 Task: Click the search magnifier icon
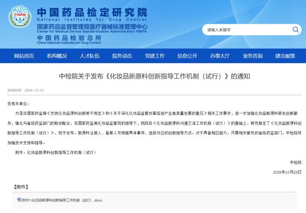pos(295,30)
